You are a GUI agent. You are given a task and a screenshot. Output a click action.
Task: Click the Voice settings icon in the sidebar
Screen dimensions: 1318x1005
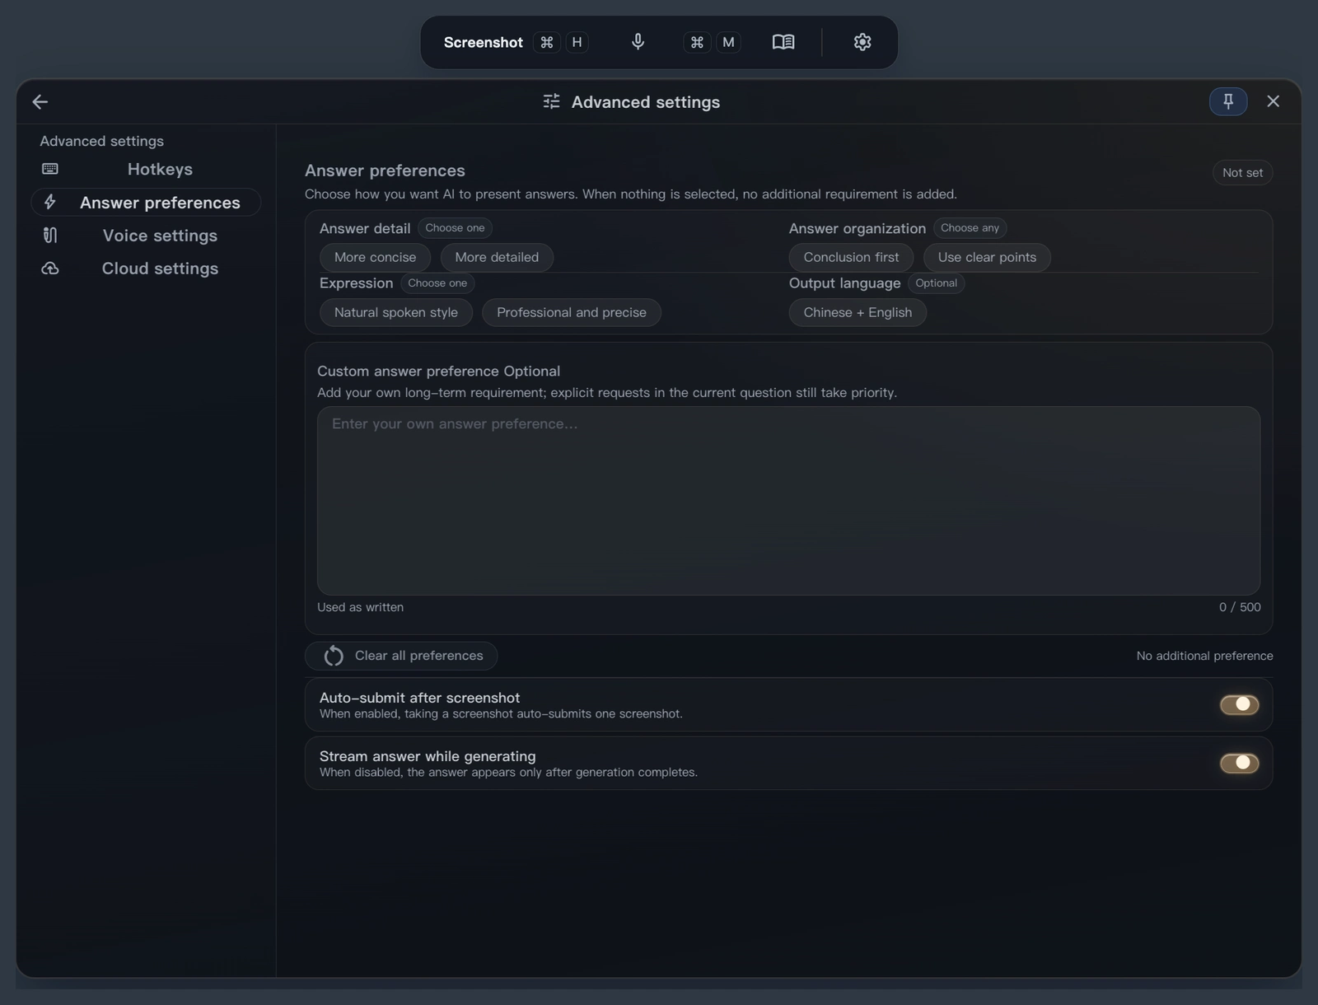[x=50, y=235]
